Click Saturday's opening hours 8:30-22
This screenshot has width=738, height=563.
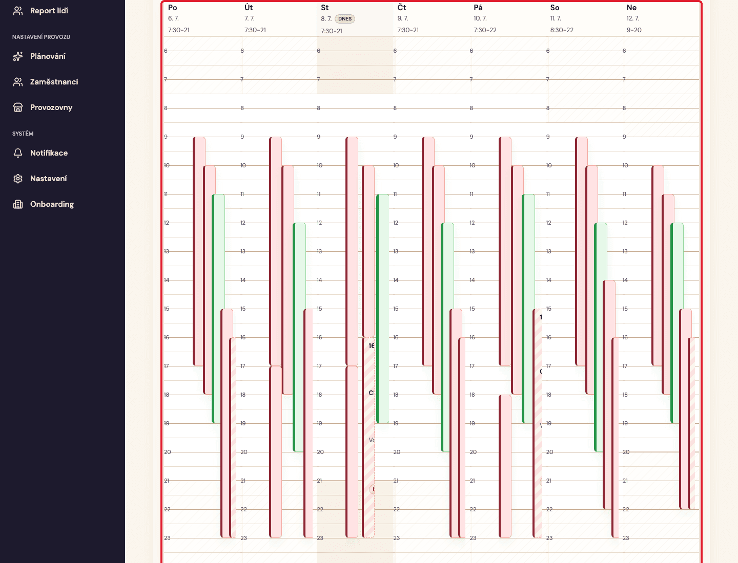pyautogui.click(x=562, y=30)
